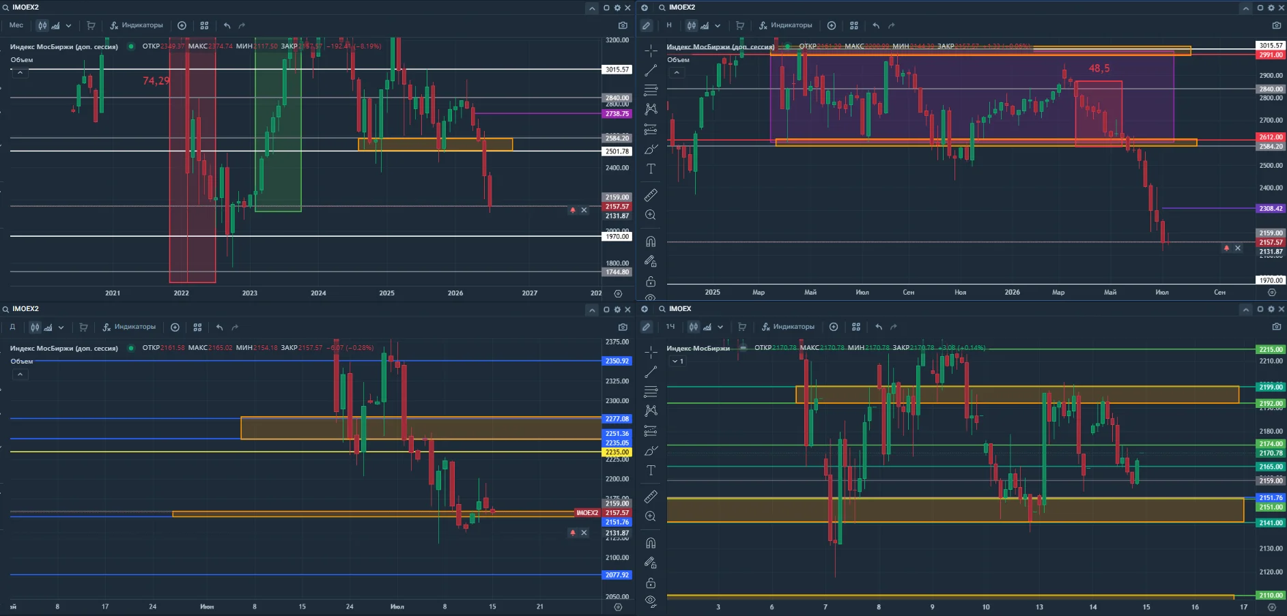Open Индикаторы in the top-right chart
1287x616 pixels.
[x=786, y=25]
